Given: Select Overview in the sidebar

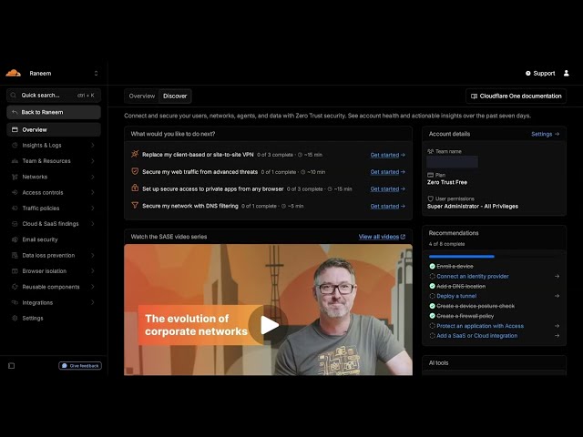Looking at the screenshot, I should click(54, 129).
